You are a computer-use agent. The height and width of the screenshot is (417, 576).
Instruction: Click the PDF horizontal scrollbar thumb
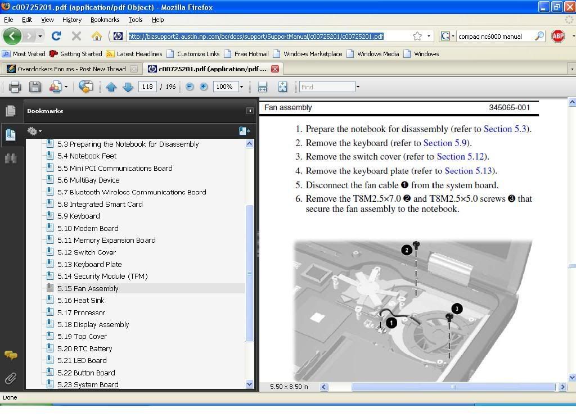pyautogui.click(x=453, y=387)
